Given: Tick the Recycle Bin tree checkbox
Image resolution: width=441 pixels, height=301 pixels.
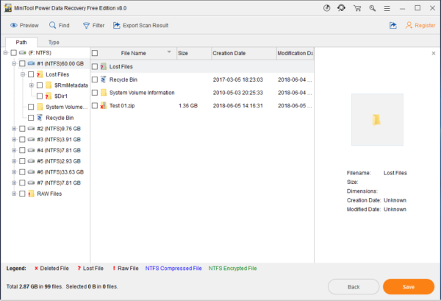Looking at the screenshot, I should pos(31,118).
